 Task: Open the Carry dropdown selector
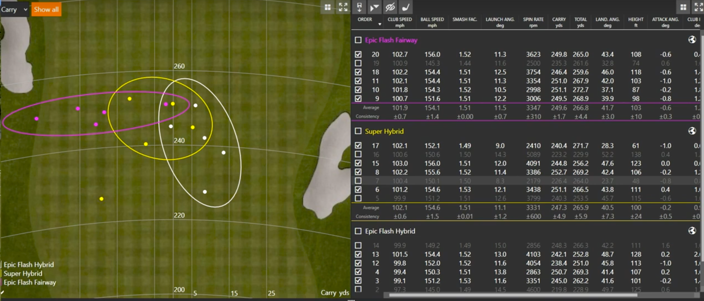coord(14,9)
